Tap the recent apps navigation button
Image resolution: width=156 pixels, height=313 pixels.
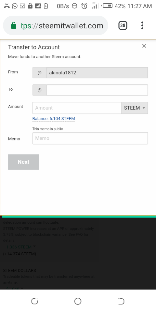tap(35, 301)
